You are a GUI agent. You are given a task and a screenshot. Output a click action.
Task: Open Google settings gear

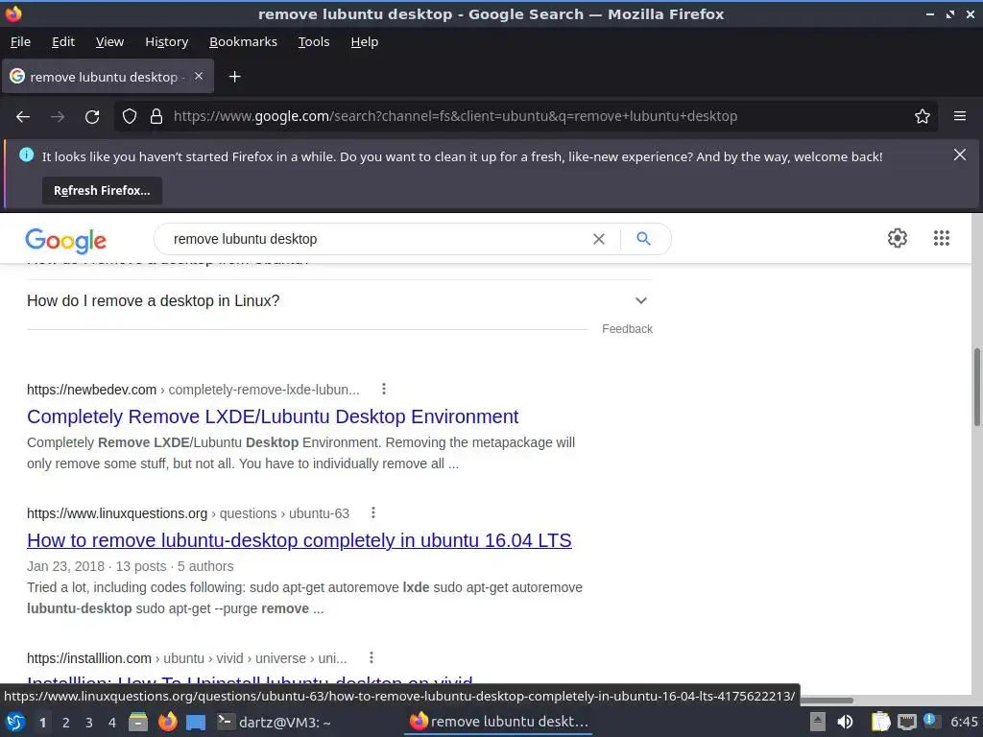click(x=898, y=238)
